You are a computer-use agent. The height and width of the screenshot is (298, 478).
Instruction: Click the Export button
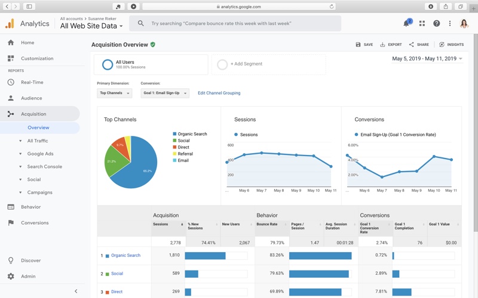click(x=391, y=45)
